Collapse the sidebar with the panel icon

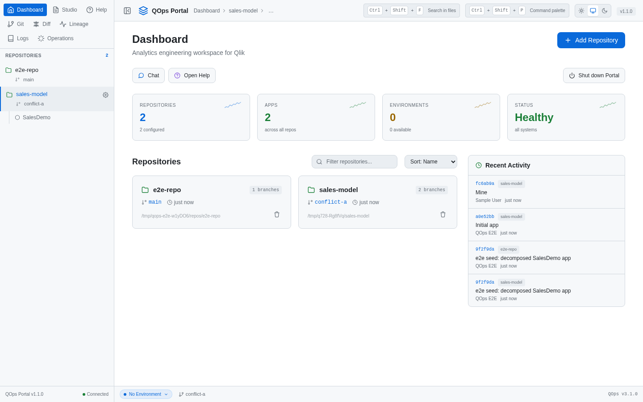(127, 11)
